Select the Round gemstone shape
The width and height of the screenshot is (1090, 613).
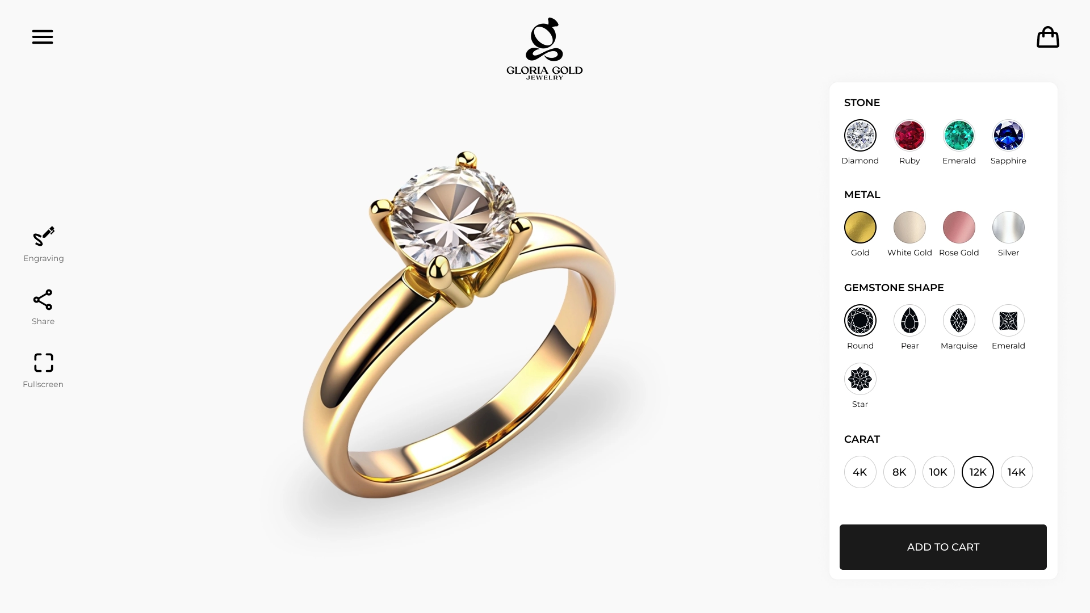[x=860, y=321]
